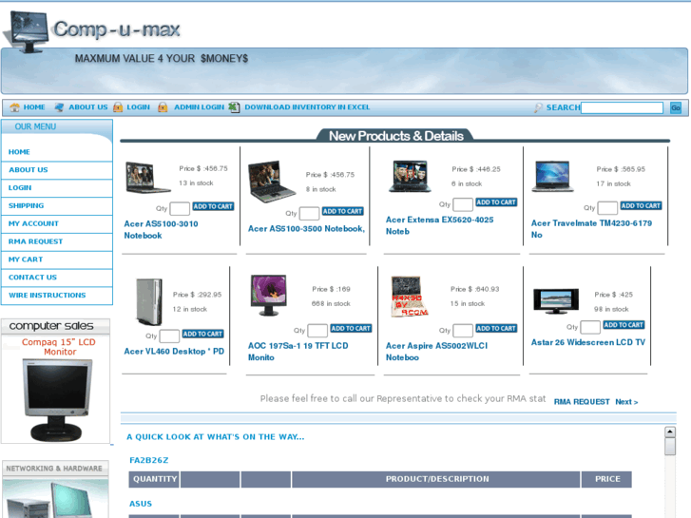Add Acer AS5100-3500 Notebook to cart
691x518 pixels.
click(x=342, y=211)
